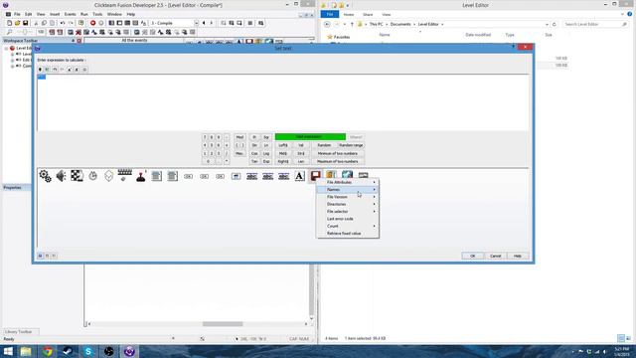Select the Timer object icon
The width and height of the screenshot is (636, 358).
click(92, 176)
